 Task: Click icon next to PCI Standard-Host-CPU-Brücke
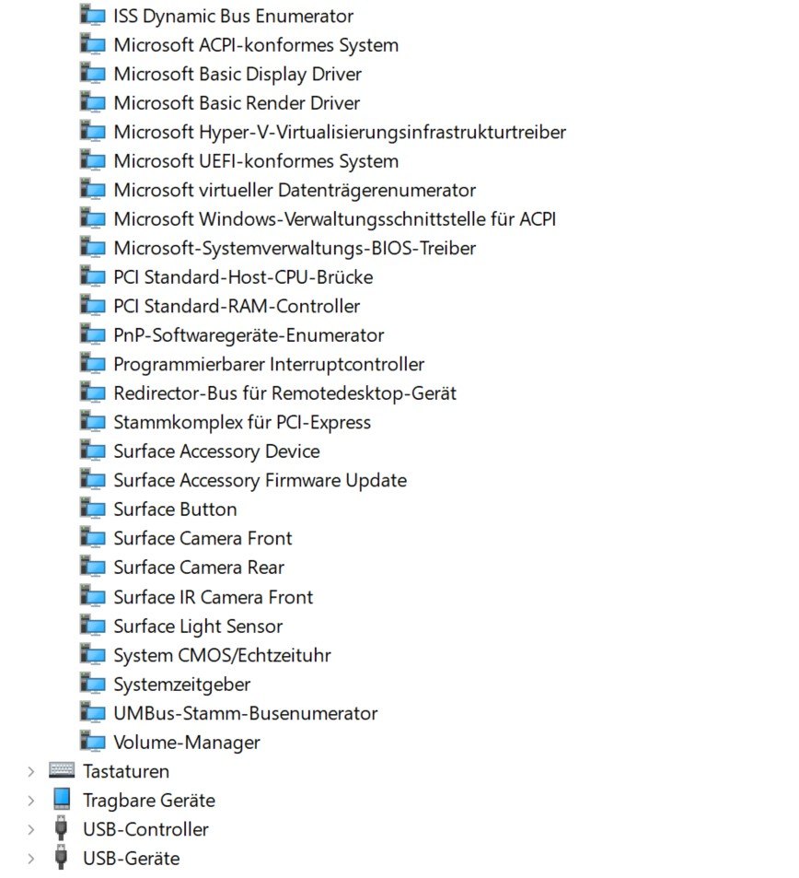92,277
